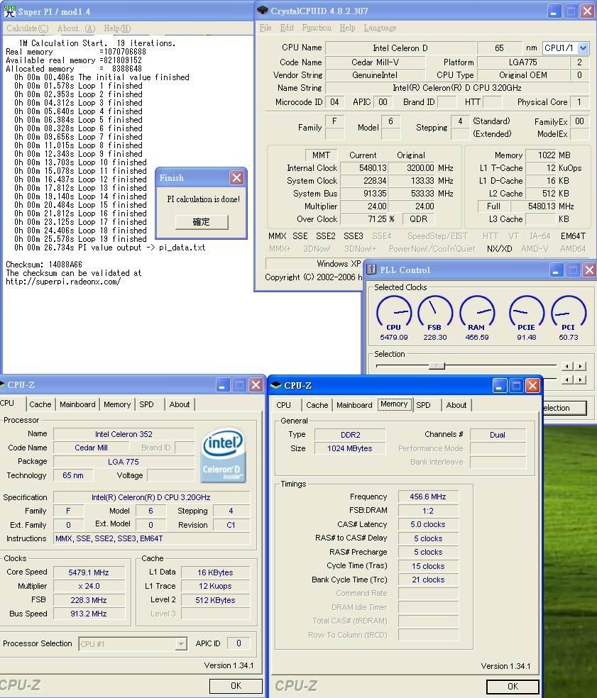Confirm the PI calculation done dialog
597x698 pixels.
tap(202, 222)
